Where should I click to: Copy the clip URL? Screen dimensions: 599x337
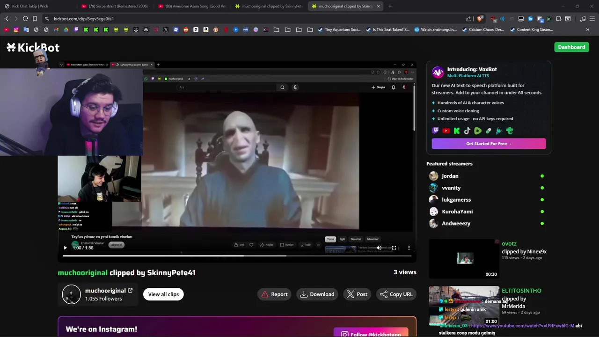[x=396, y=294]
